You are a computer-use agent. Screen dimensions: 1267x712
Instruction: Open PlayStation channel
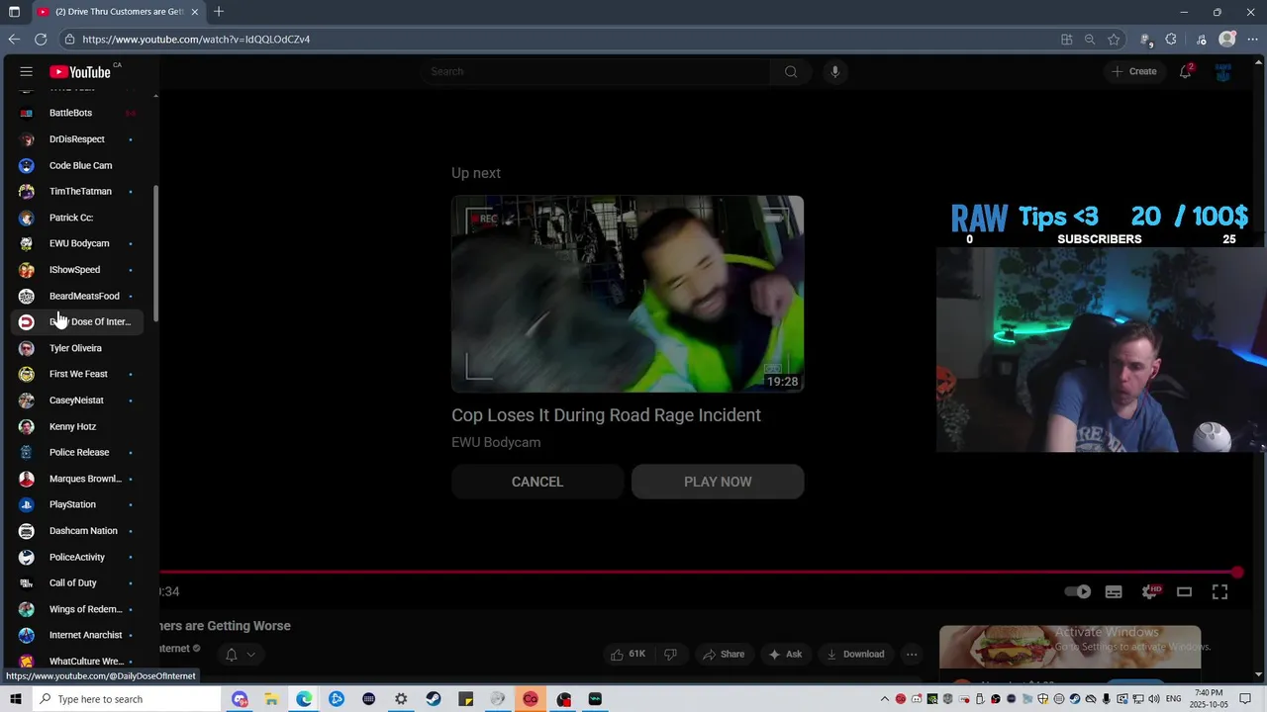click(x=78, y=504)
